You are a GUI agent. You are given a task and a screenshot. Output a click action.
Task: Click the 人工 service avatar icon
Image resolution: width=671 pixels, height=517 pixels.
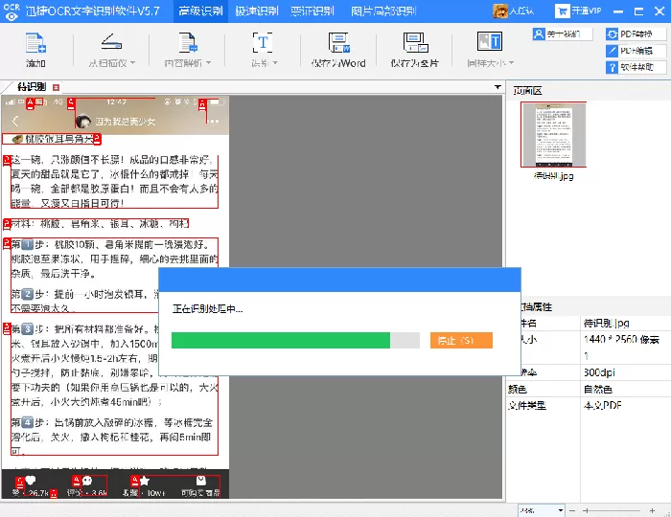500,11
